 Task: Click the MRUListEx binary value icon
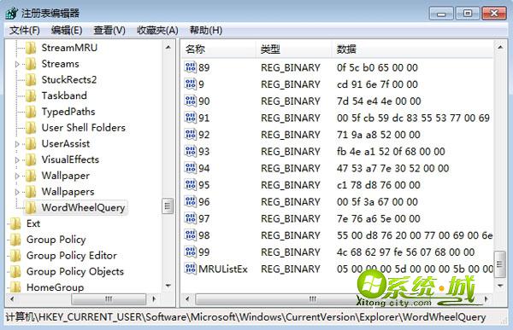[190, 269]
